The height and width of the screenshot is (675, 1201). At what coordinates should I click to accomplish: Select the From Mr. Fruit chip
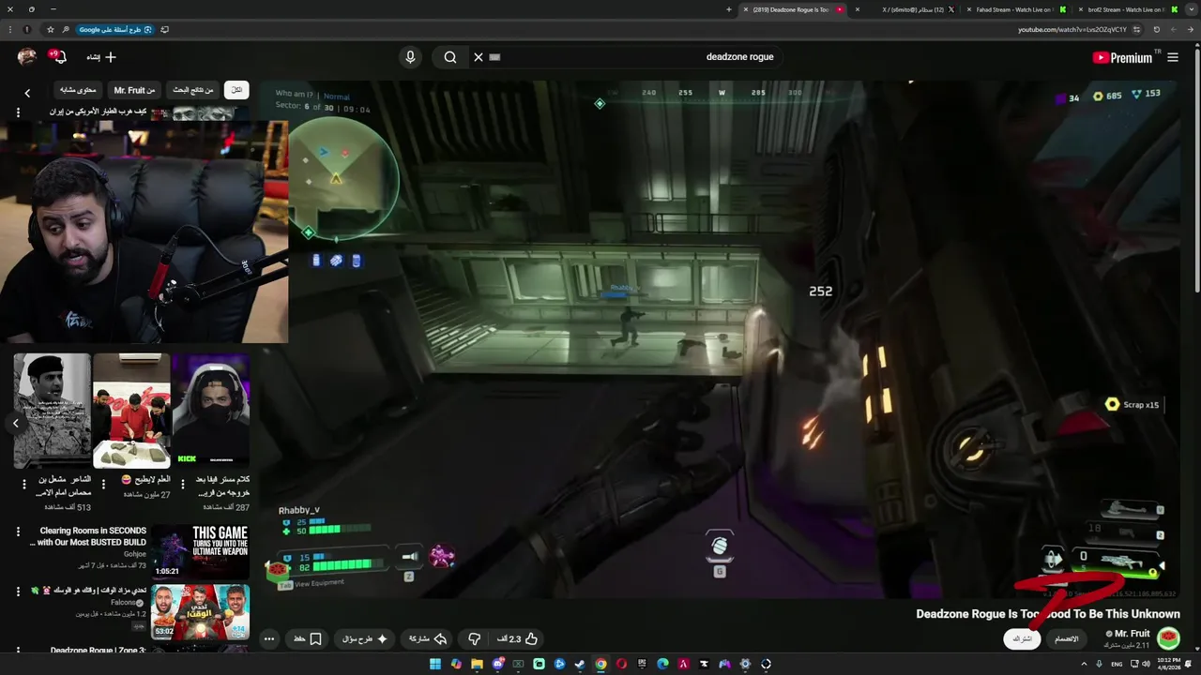pos(134,90)
